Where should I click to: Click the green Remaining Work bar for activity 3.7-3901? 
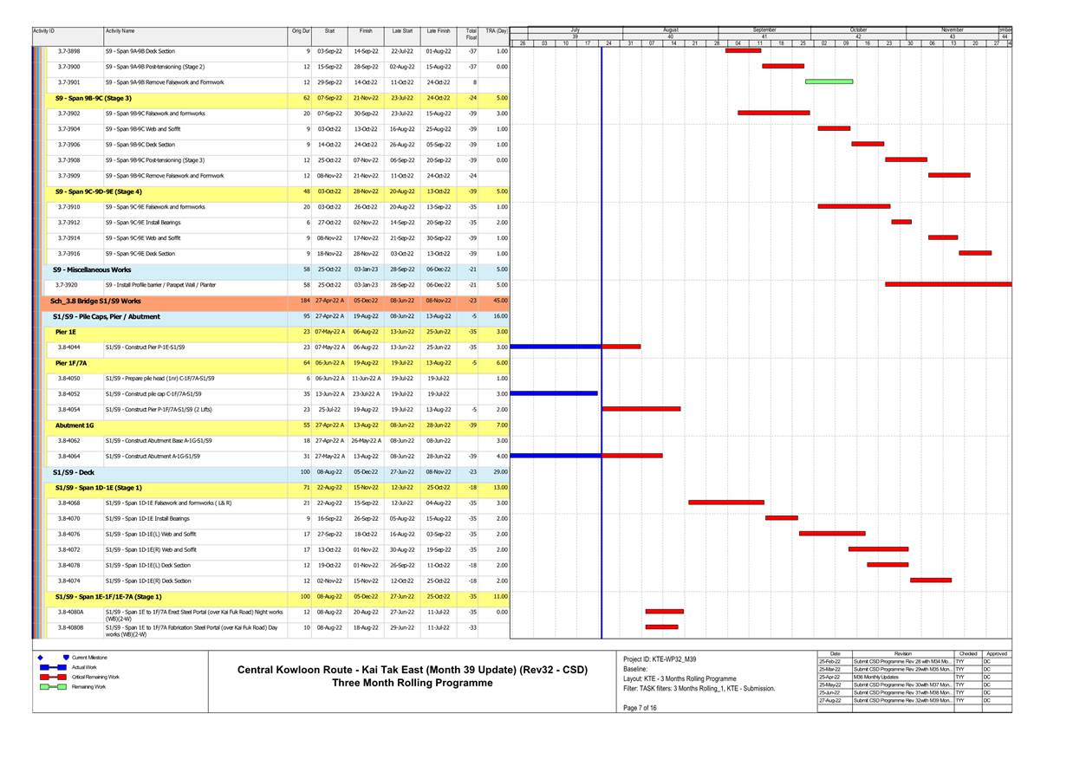pos(829,81)
